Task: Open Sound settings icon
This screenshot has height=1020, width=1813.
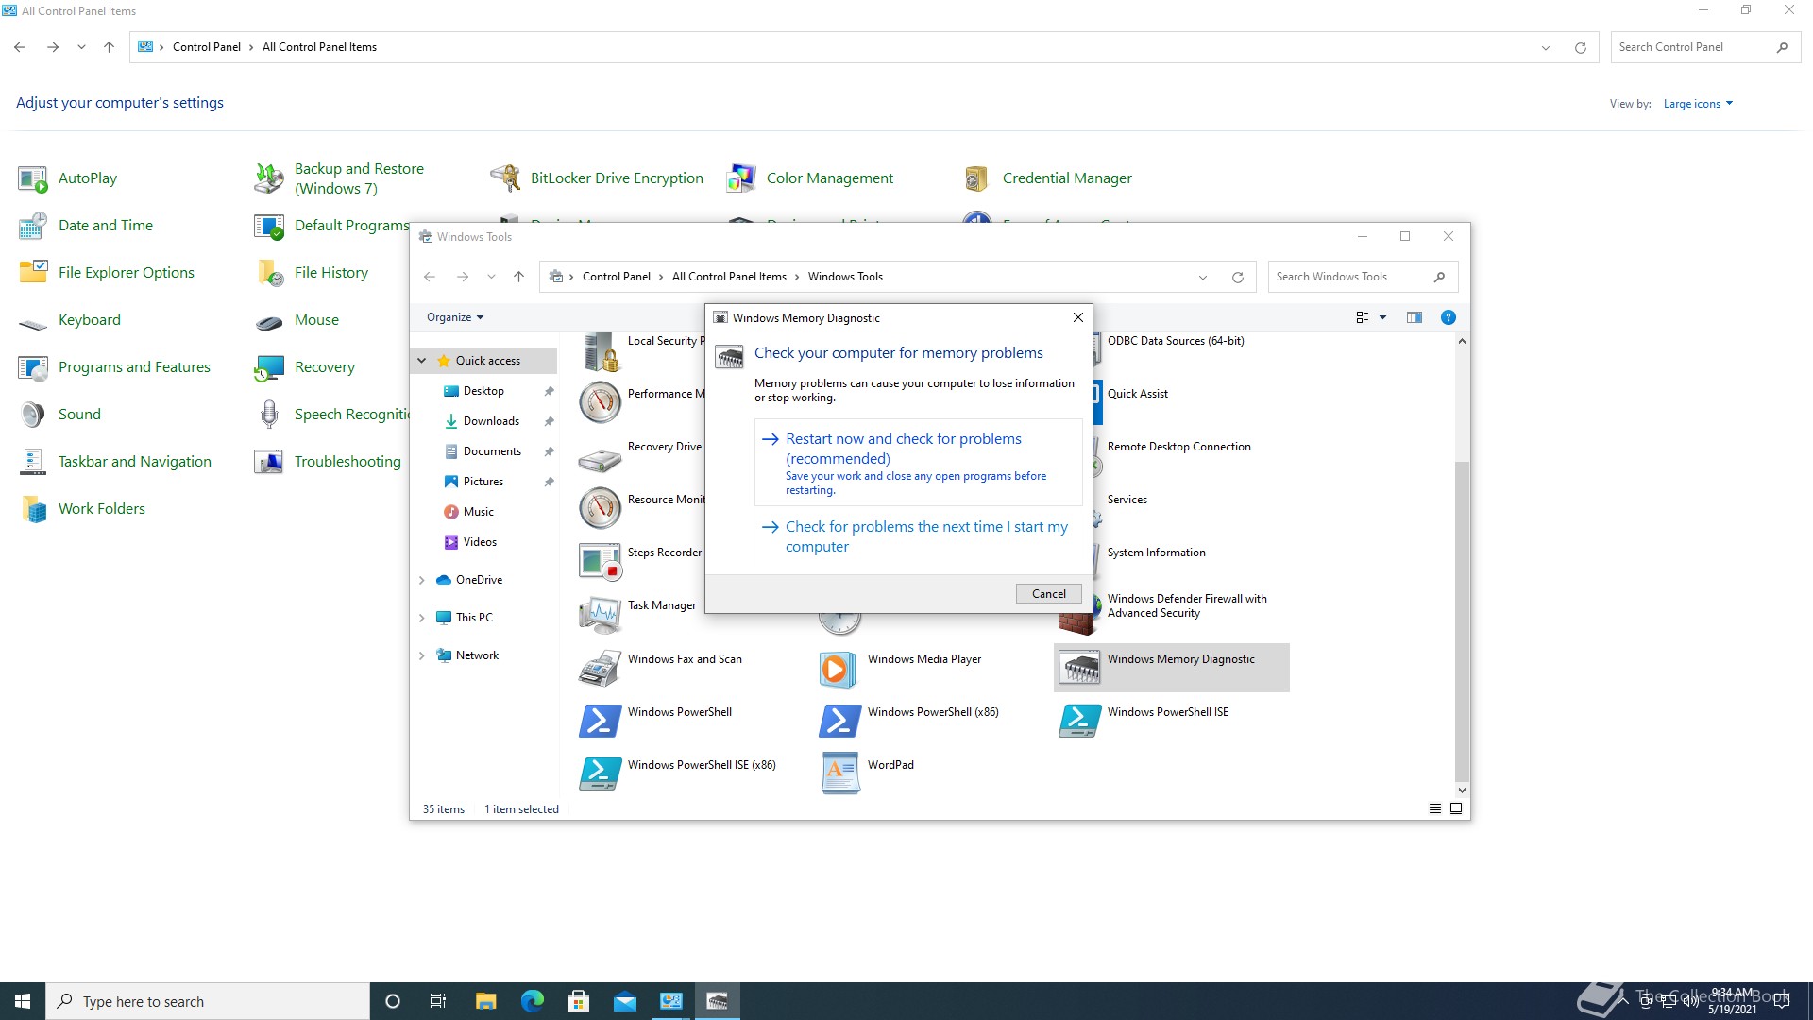Action: tap(33, 415)
